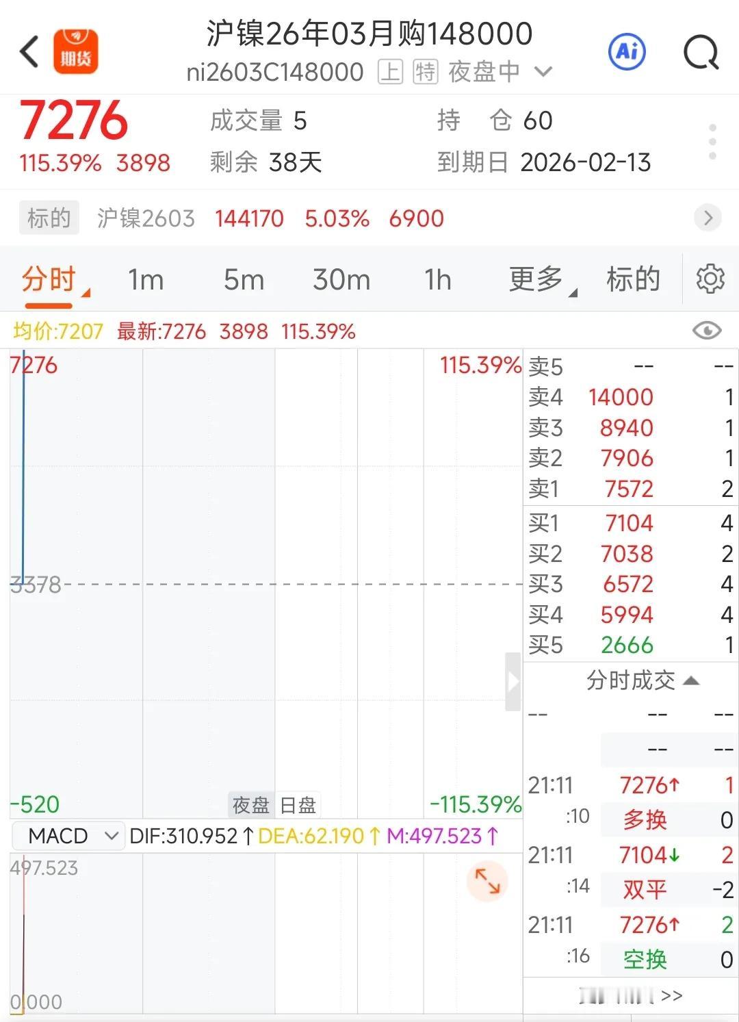Tap the 卖1 price 7572 row
Viewport: 739px width, 1022px height.
pos(630,489)
